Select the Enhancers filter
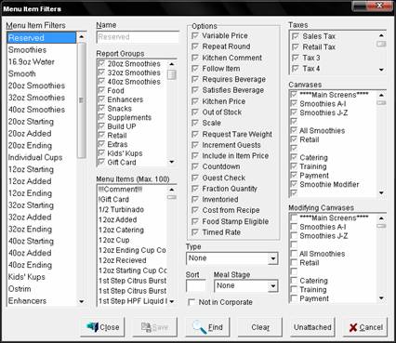 coord(42,300)
